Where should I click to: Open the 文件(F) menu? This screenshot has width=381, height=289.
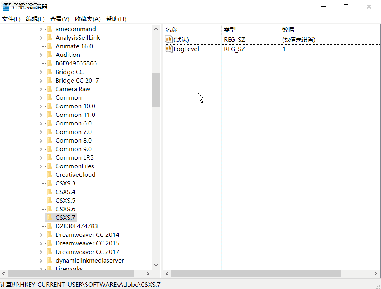tap(11, 19)
